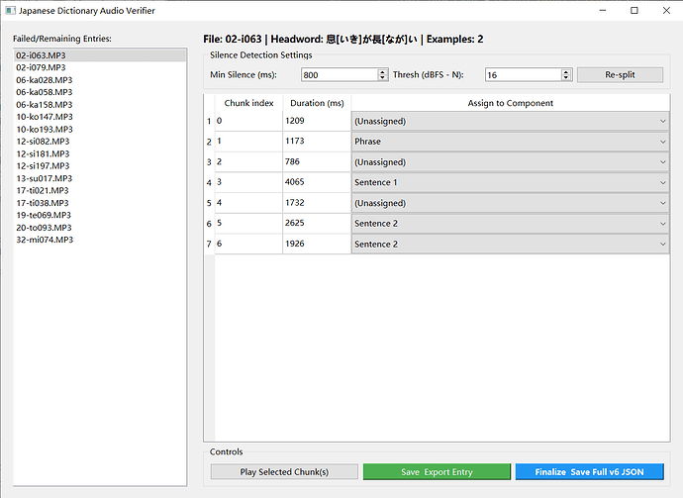Choose 32-mi074.MP3 in the file list

[46, 240]
